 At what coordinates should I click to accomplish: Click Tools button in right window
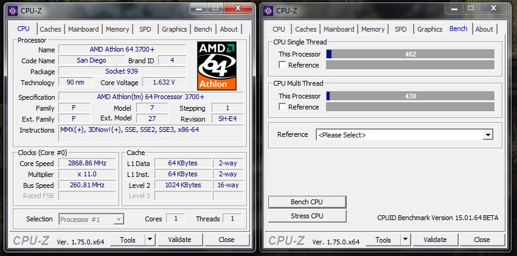(383, 240)
